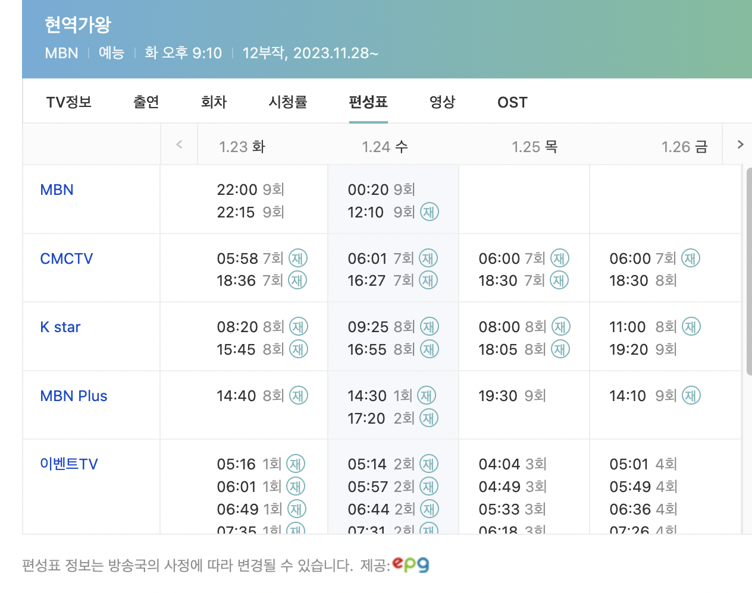Click the rerun badge for CMCTV 18:36
This screenshot has height=593, width=752.
297,280
